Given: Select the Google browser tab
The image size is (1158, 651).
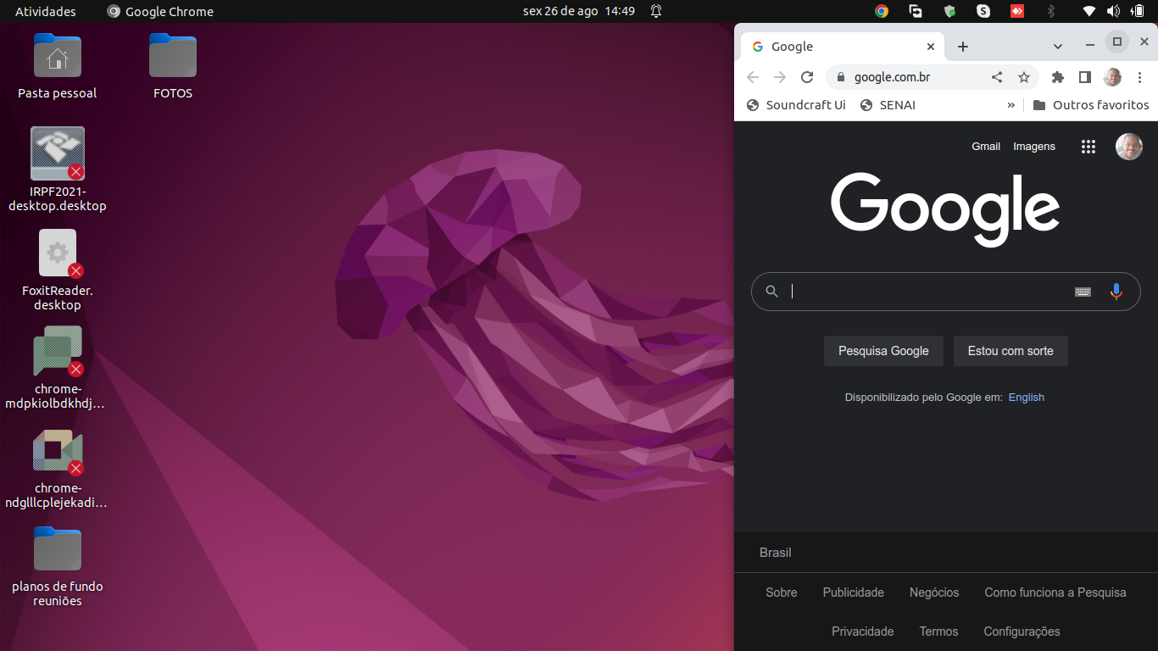Looking at the screenshot, I should [843, 47].
